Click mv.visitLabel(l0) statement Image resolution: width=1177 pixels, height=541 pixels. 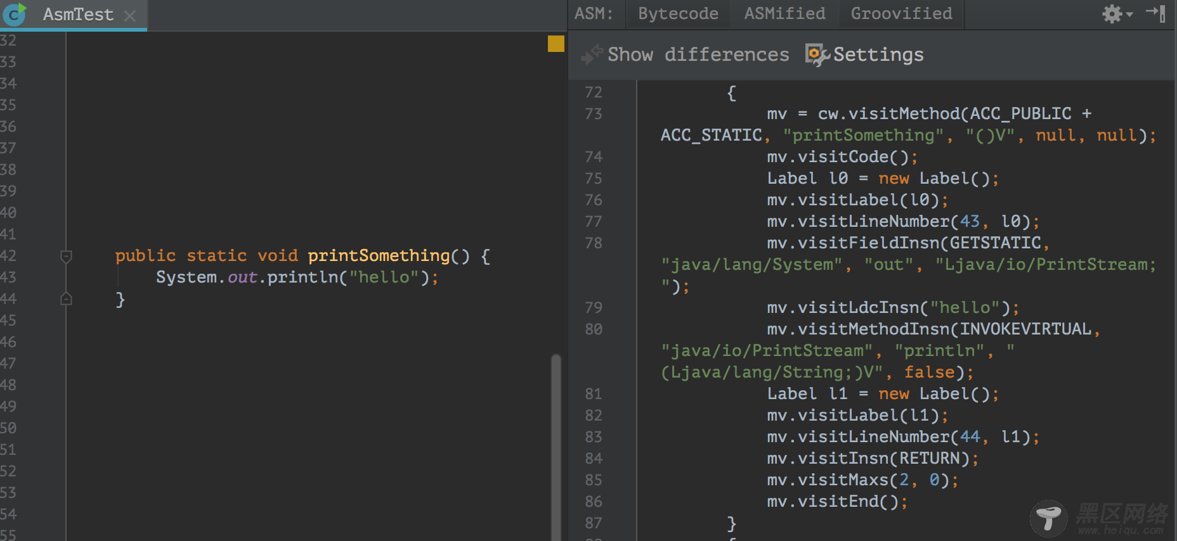pos(857,200)
